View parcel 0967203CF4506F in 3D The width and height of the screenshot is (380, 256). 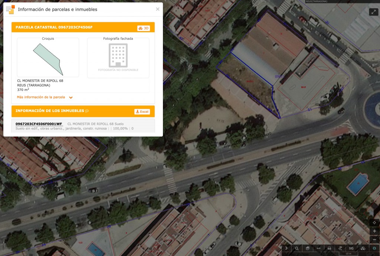click(144, 27)
